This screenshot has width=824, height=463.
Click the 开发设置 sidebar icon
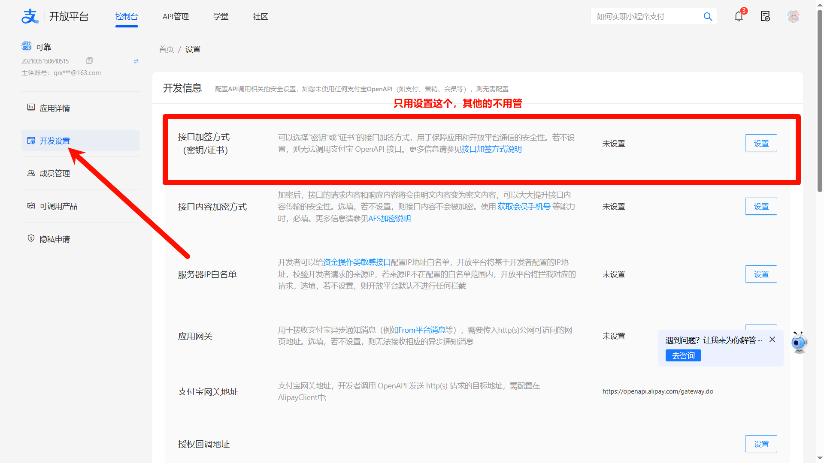click(x=31, y=140)
